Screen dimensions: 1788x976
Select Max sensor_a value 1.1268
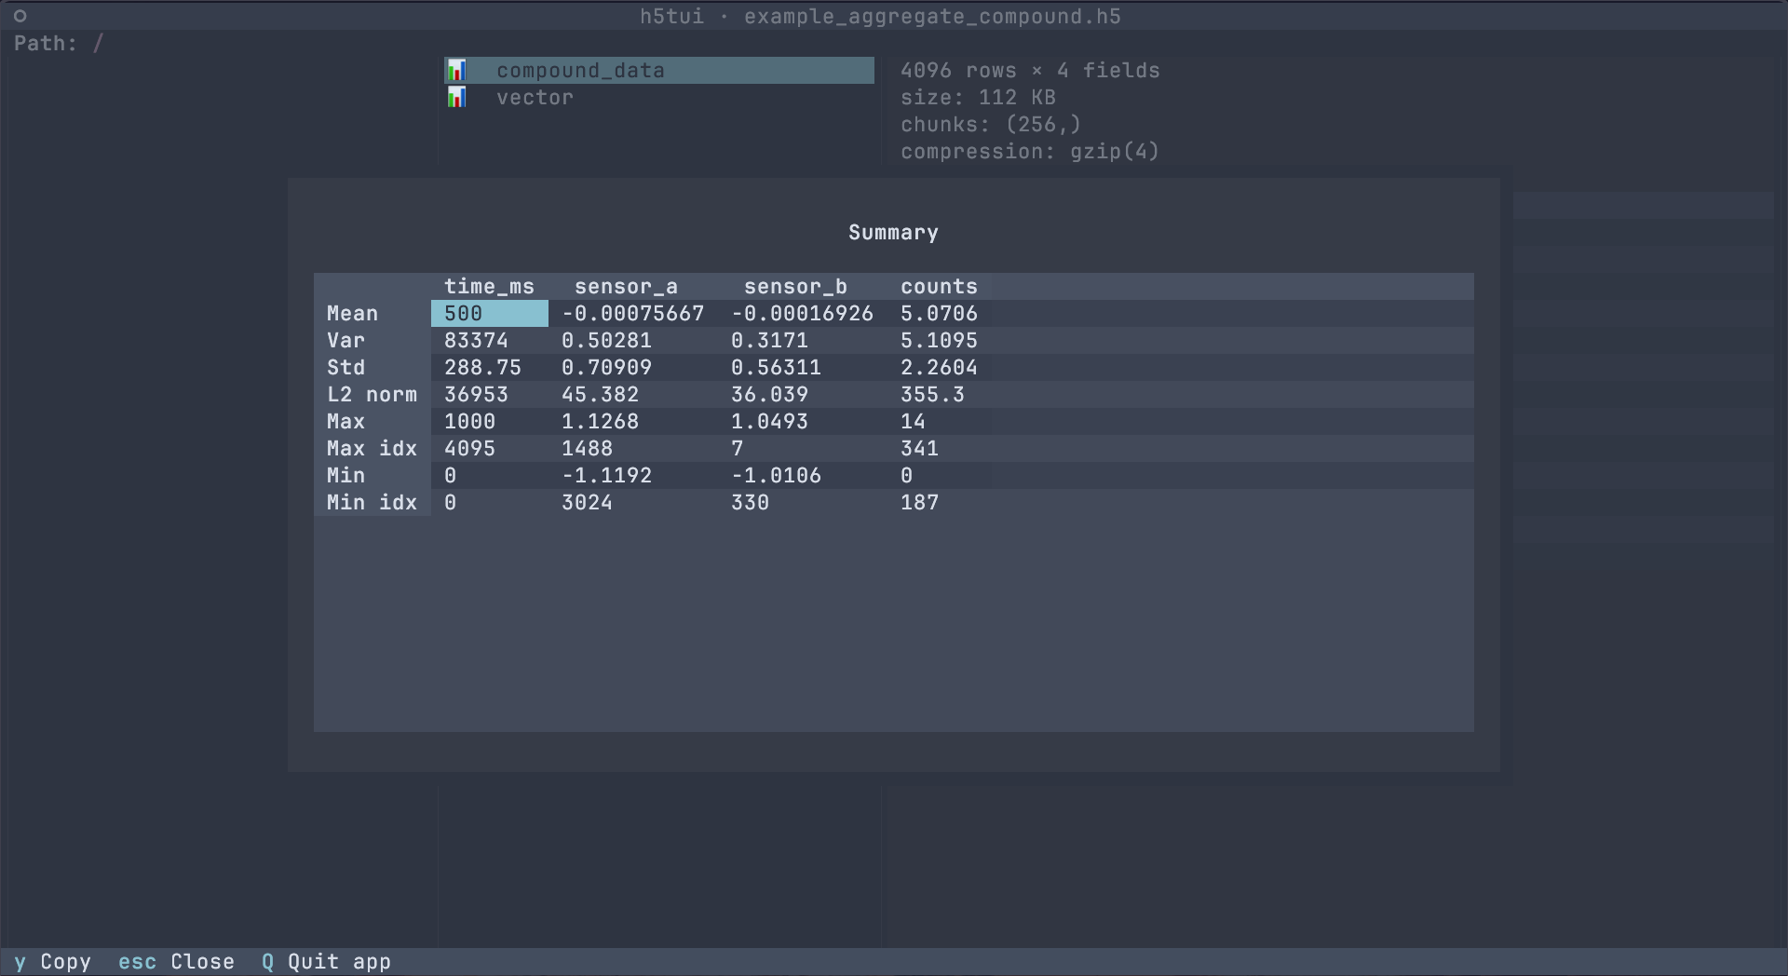click(600, 422)
